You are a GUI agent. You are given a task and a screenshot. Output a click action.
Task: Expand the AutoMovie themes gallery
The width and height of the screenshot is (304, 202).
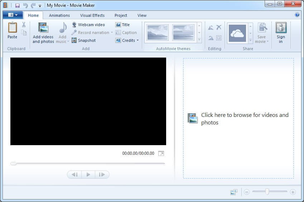(x=199, y=40)
